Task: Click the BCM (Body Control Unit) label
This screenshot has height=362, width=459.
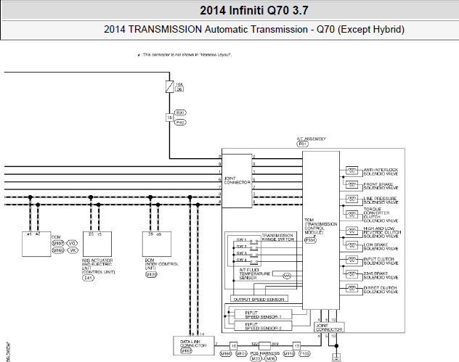Action: [x=161, y=264]
